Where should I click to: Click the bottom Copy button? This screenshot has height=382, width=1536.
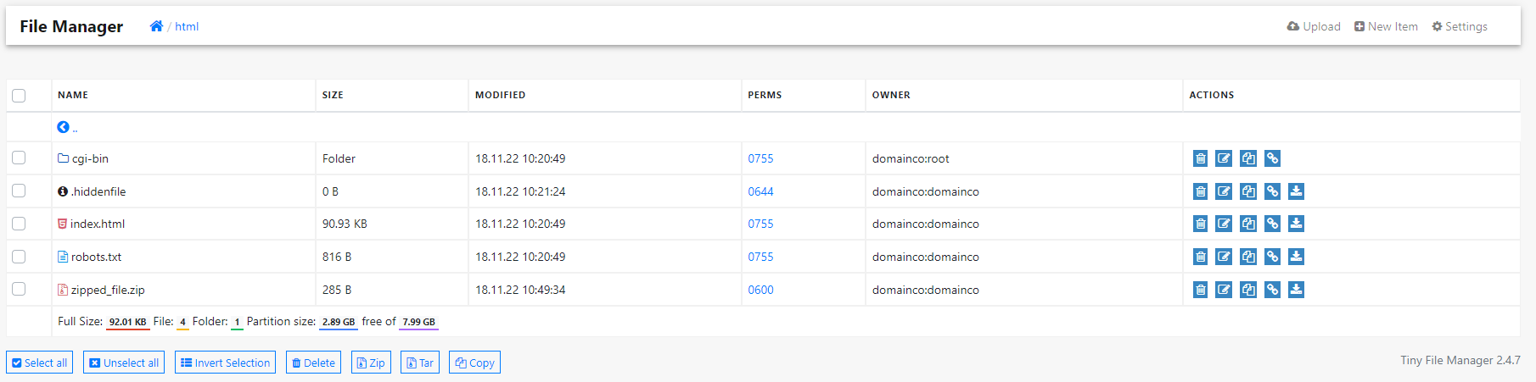[474, 363]
